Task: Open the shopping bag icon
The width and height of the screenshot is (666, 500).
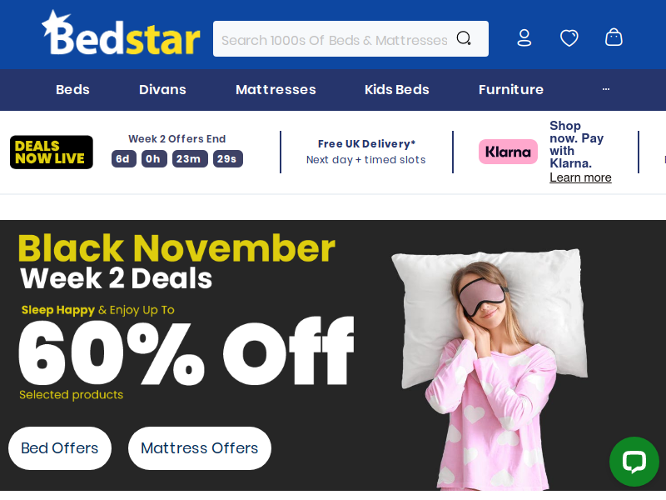Action: point(614,37)
